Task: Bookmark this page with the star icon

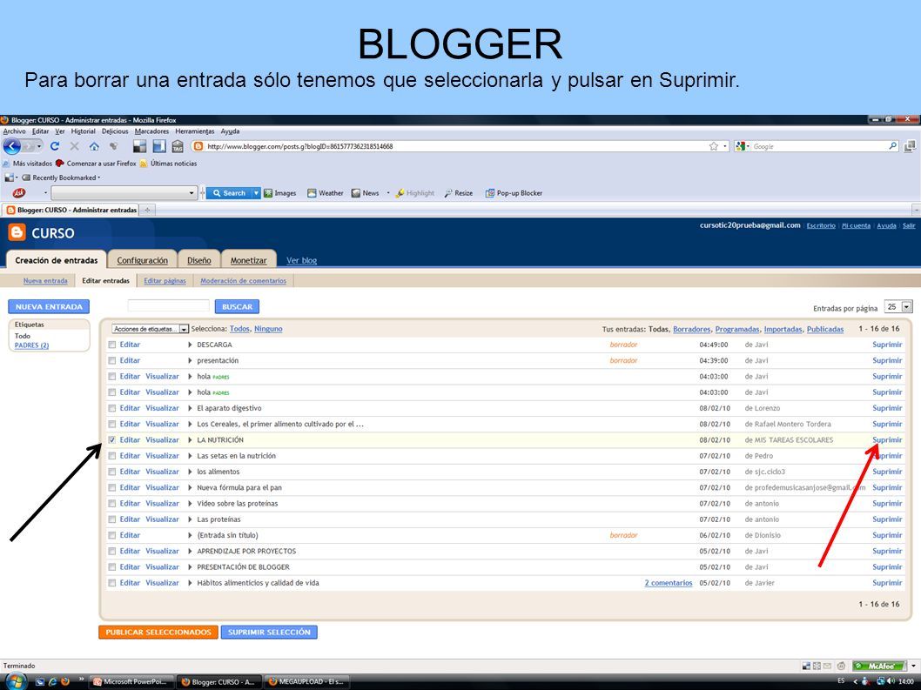Action: pyautogui.click(x=714, y=146)
